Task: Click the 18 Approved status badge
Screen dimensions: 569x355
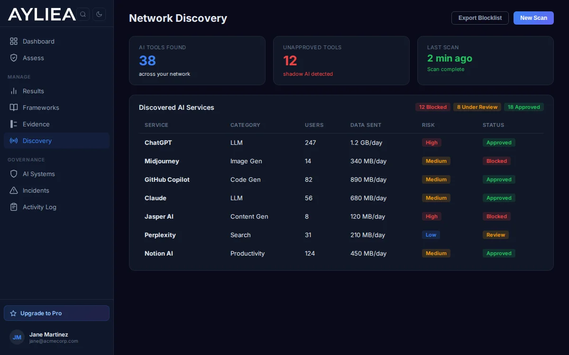Action: point(524,107)
